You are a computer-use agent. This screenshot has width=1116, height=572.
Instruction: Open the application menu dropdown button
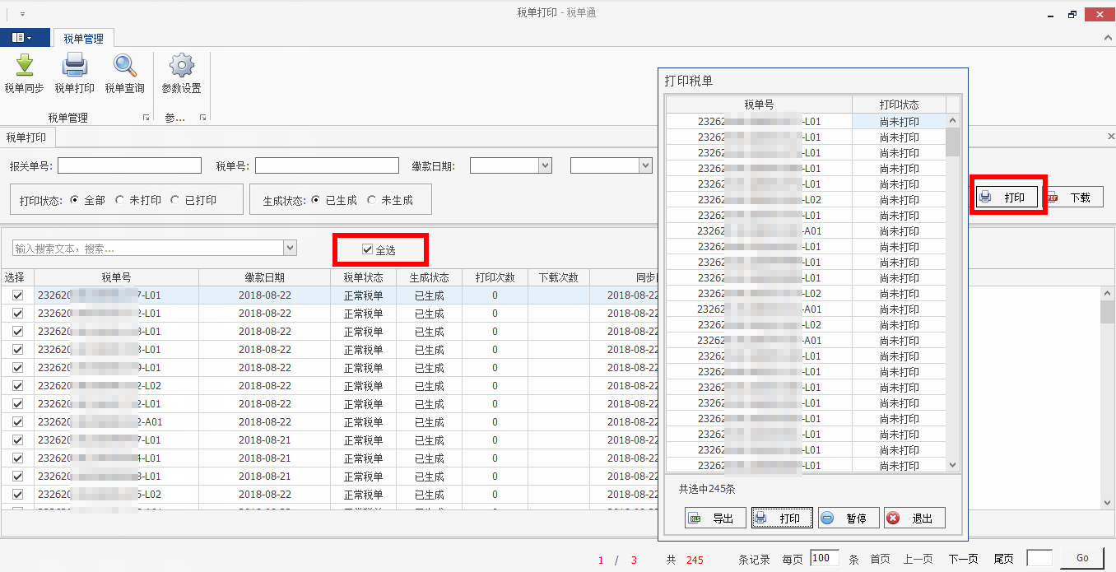pyautogui.click(x=22, y=38)
